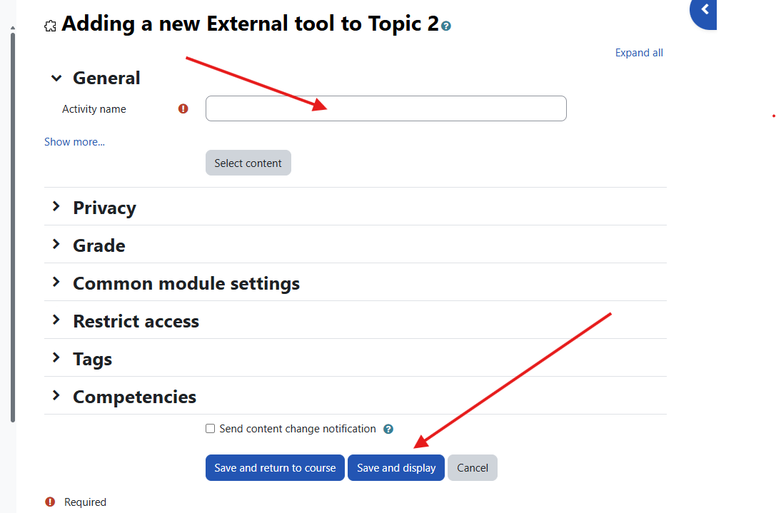
Task: Cancel adding the external tool
Action: [x=473, y=468]
